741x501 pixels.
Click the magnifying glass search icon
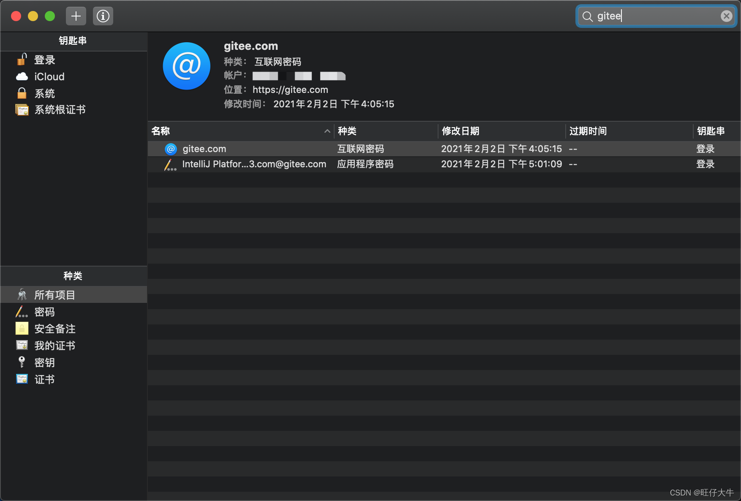(x=587, y=16)
